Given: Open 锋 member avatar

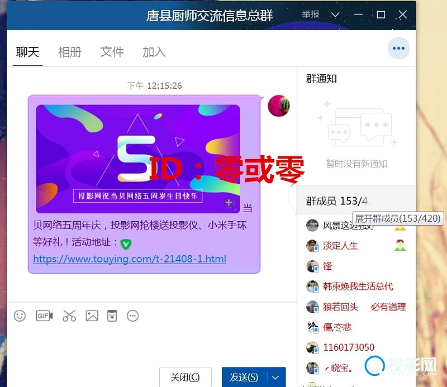Looking at the screenshot, I should 312,266.
